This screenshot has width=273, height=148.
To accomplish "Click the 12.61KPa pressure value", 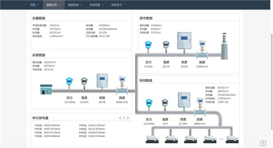I will [149, 124].
